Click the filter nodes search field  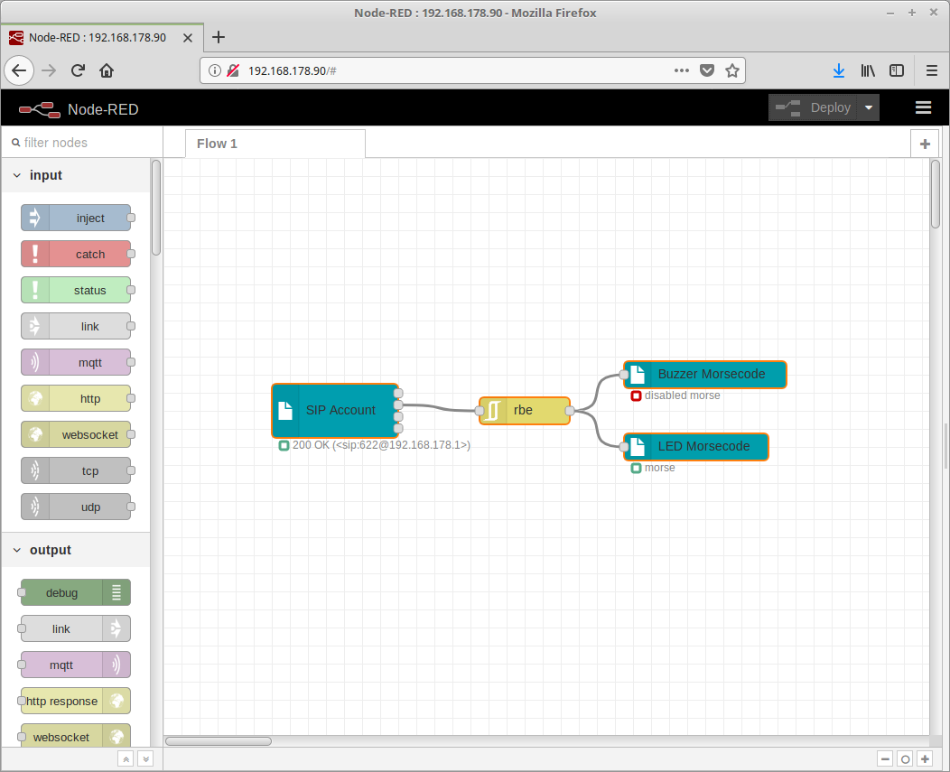pos(81,143)
